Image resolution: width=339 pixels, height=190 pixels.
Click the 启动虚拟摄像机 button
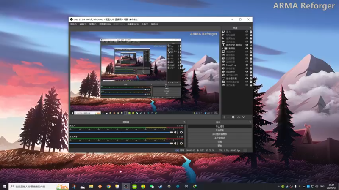click(220, 134)
